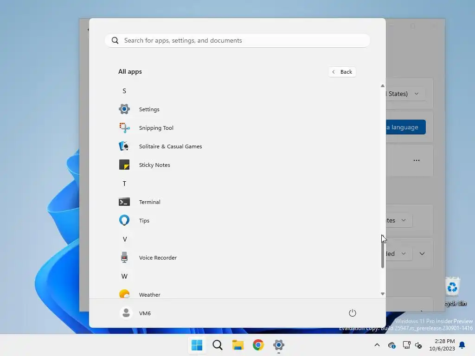Open the Tips lightbulb icon
The width and height of the screenshot is (475, 356).
click(x=124, y=220)
